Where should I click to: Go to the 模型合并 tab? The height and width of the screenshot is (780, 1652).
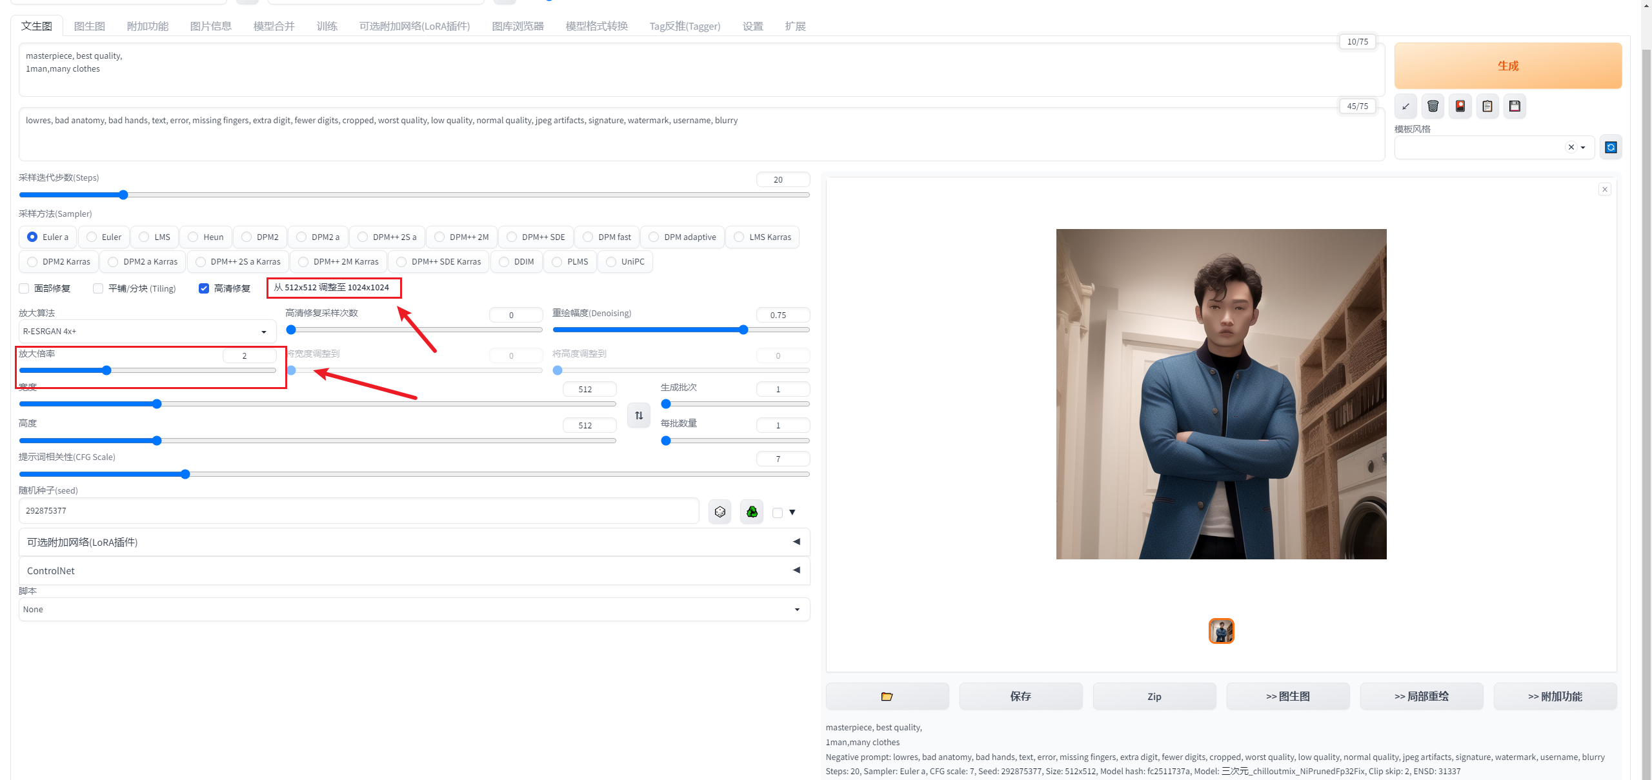pyautogui.click(x=274, y=26)
